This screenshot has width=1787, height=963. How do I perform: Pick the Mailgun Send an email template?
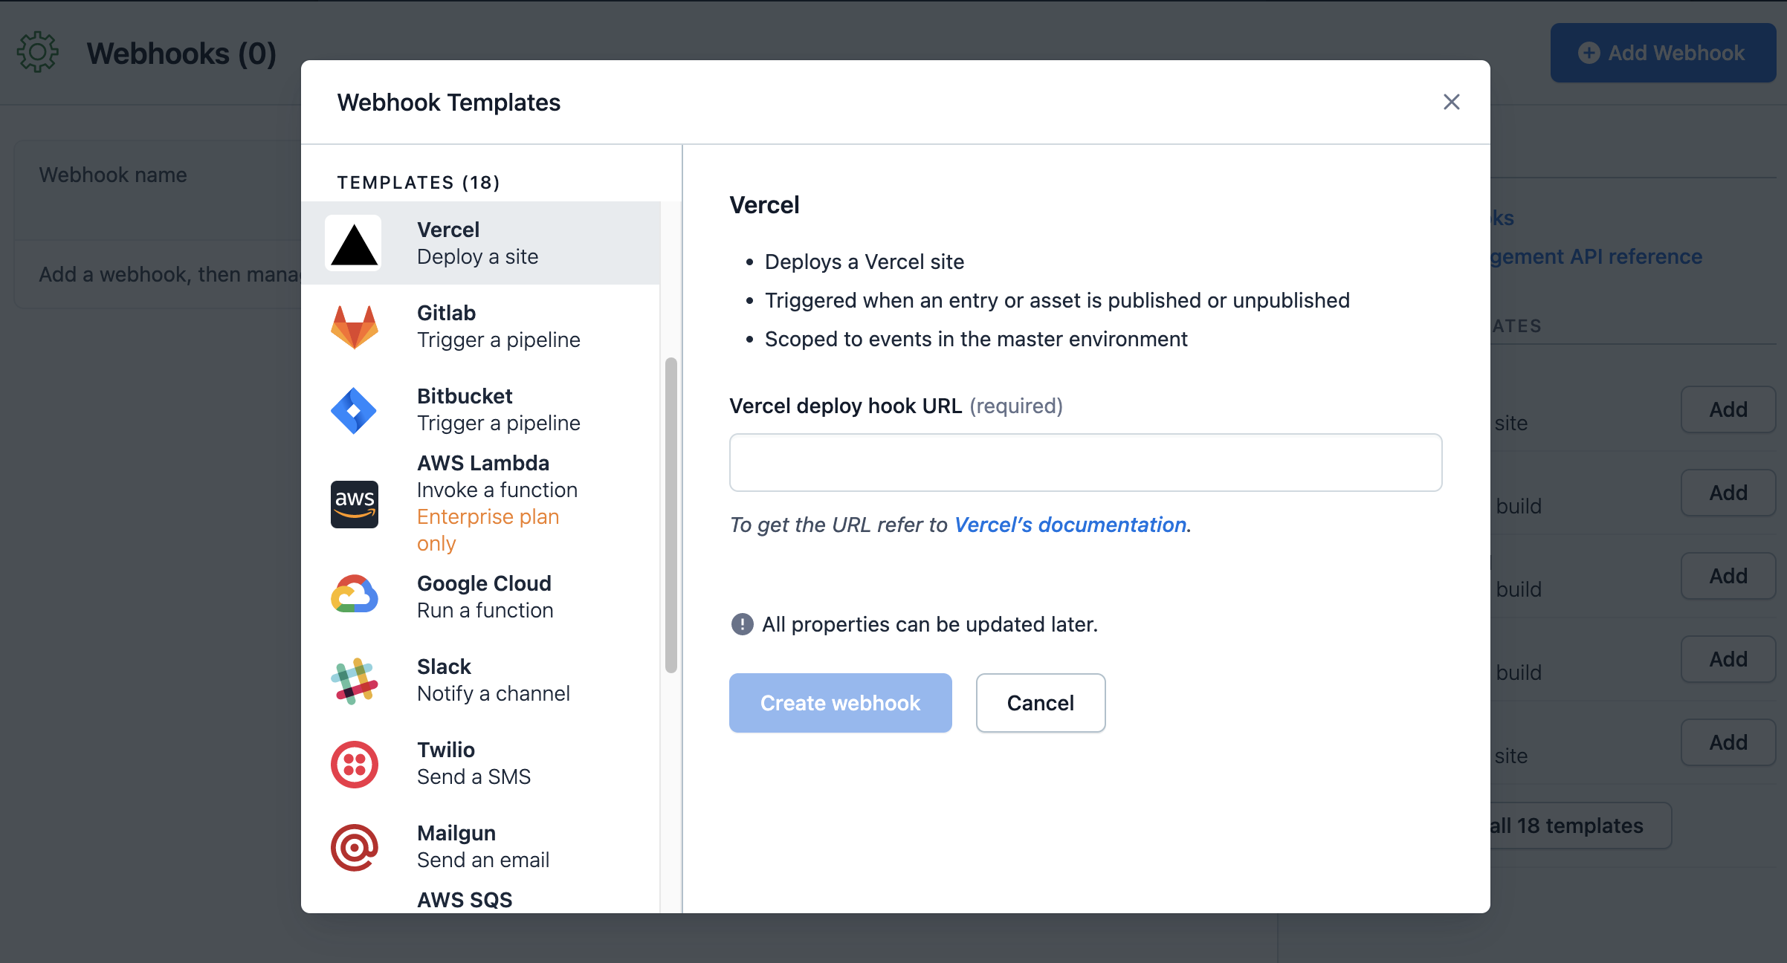point(482,847)
